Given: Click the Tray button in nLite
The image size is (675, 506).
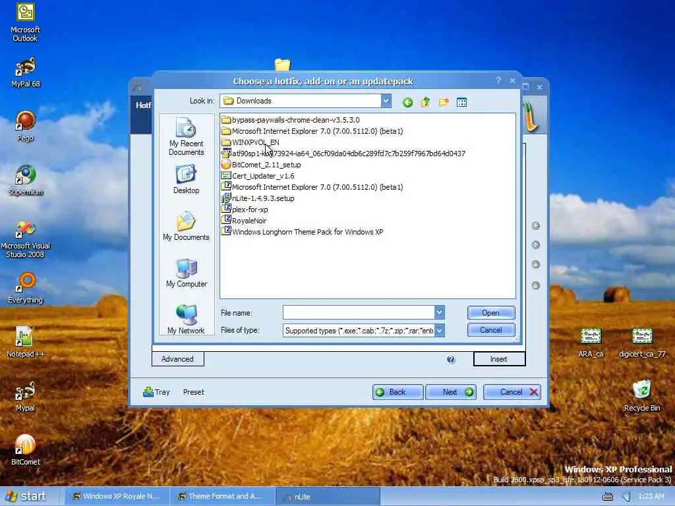Looking at the screenshot, I should tap(156, 392).
